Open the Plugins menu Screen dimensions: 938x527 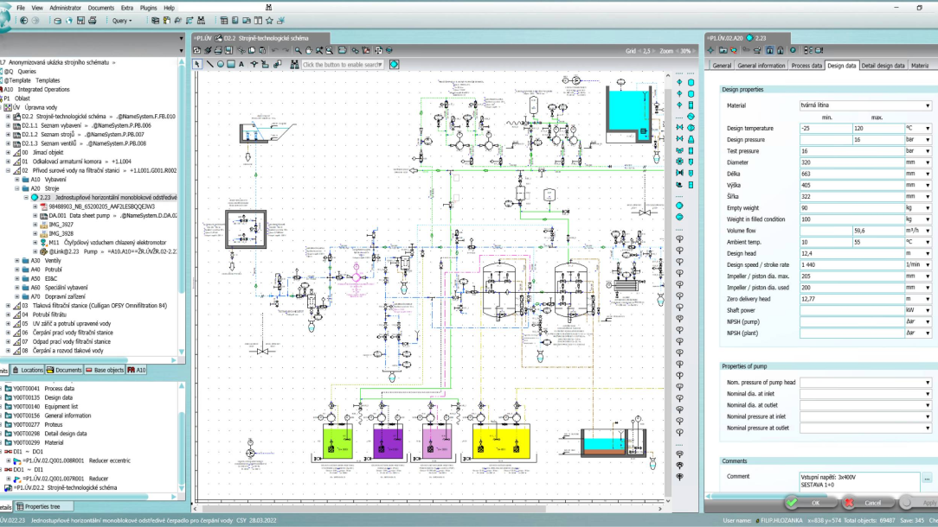click(149, 8)
